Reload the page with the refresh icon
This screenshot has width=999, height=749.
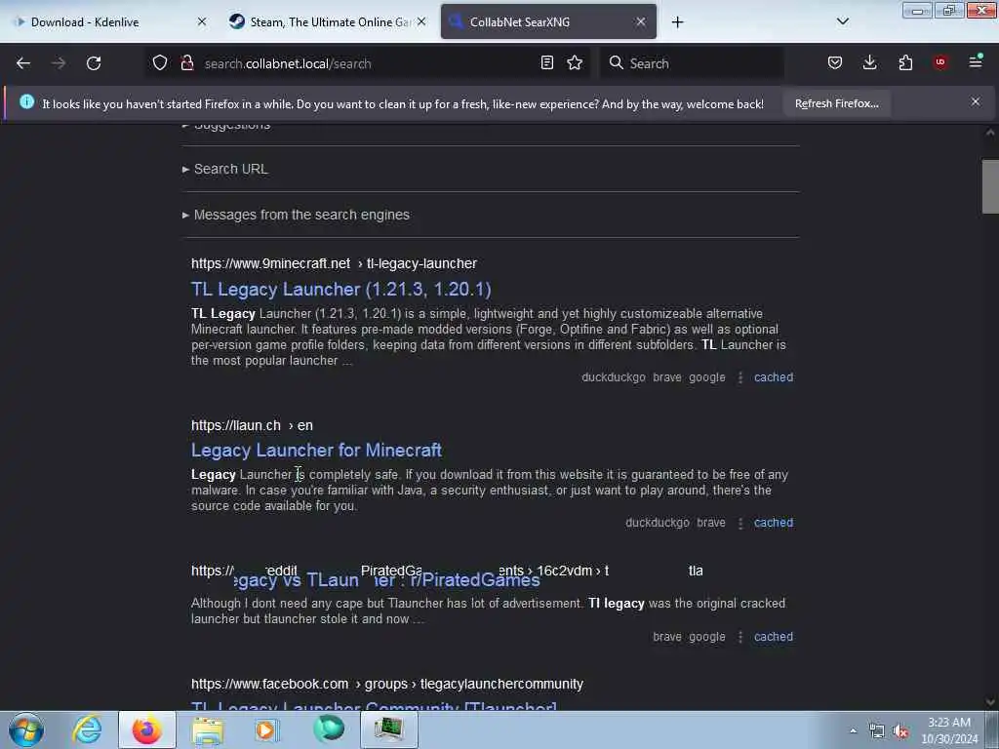coord(94,63)
